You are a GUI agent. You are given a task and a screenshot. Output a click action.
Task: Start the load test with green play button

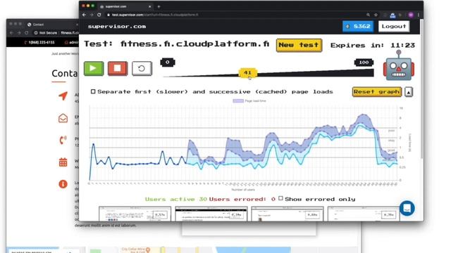point(94,68)
